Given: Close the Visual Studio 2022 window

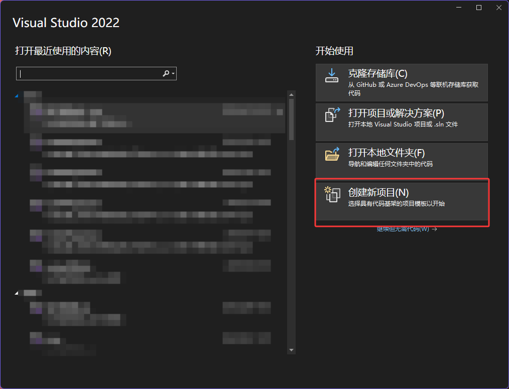Looking at the screenshot, I should pos(499,8).
